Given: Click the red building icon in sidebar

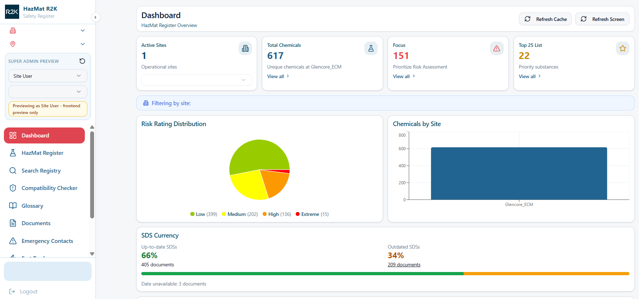Looking at the screenshot, I should [13, 31].
